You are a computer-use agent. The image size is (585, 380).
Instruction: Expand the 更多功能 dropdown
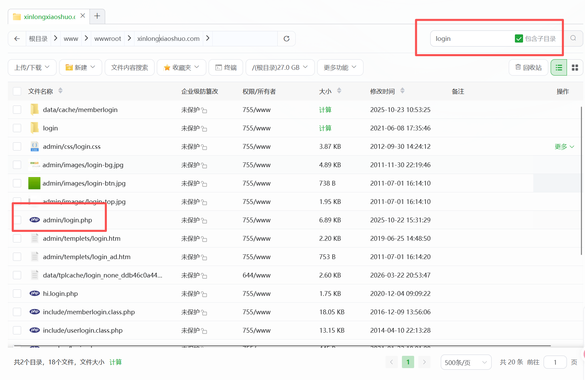340,67
